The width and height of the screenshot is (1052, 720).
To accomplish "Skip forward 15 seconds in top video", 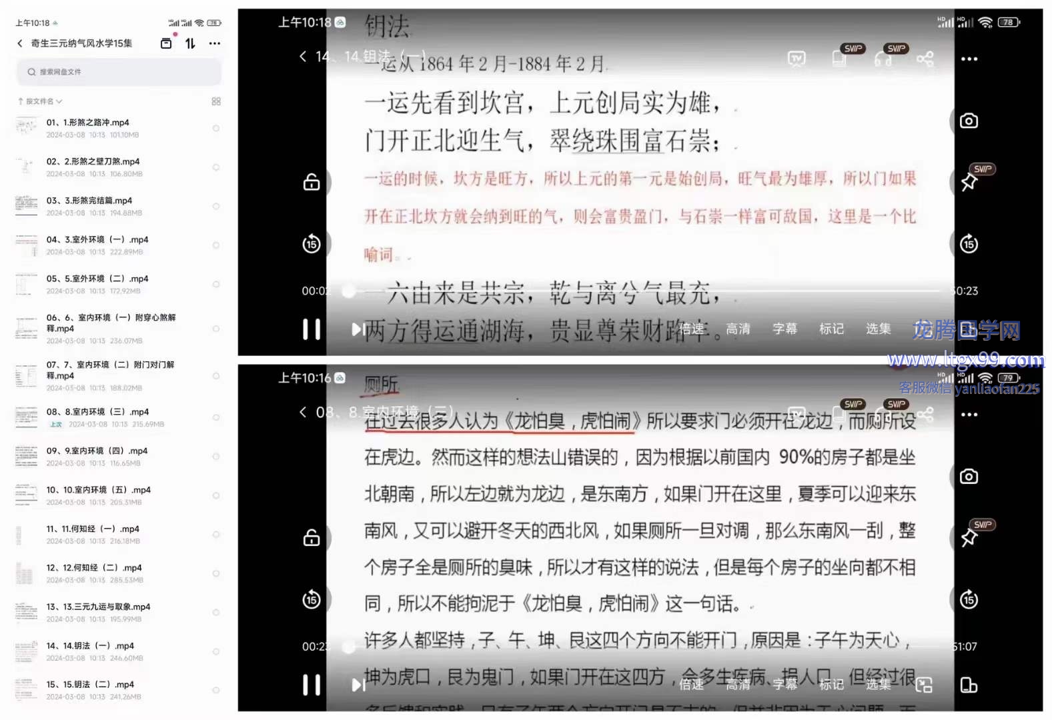I will tap(969, 244).
